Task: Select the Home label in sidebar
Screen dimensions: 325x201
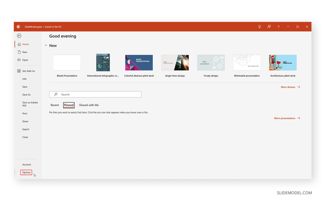Action: (x=26, y=44)
